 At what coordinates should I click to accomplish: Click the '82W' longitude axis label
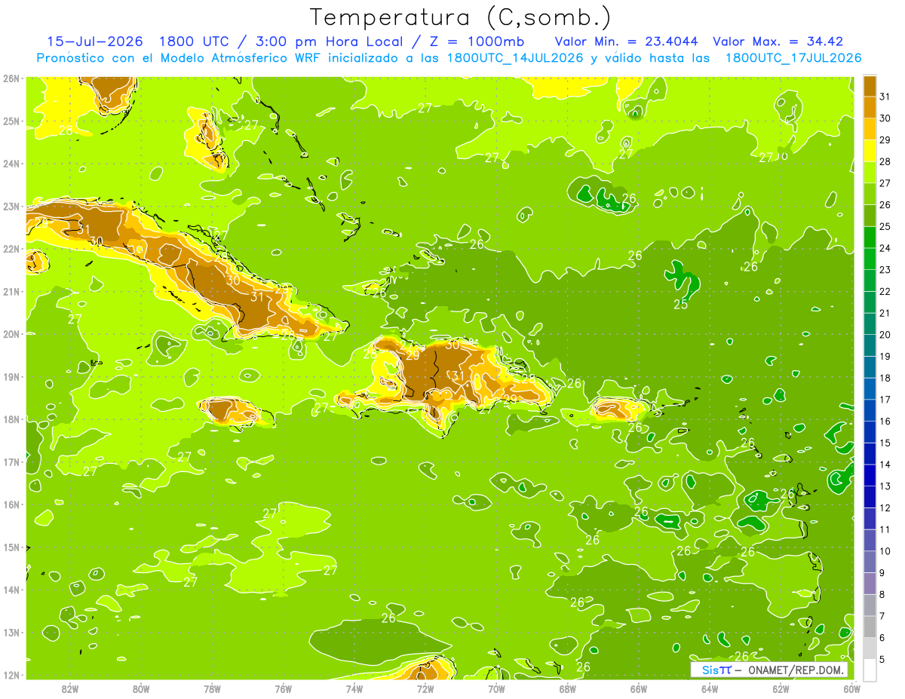pyautogui.click(x=70, y=688)
